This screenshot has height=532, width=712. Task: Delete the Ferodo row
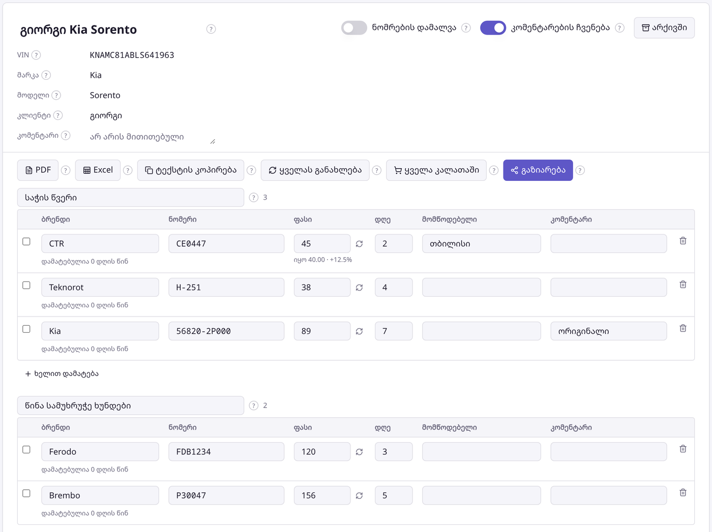click(x=683, y=449)
